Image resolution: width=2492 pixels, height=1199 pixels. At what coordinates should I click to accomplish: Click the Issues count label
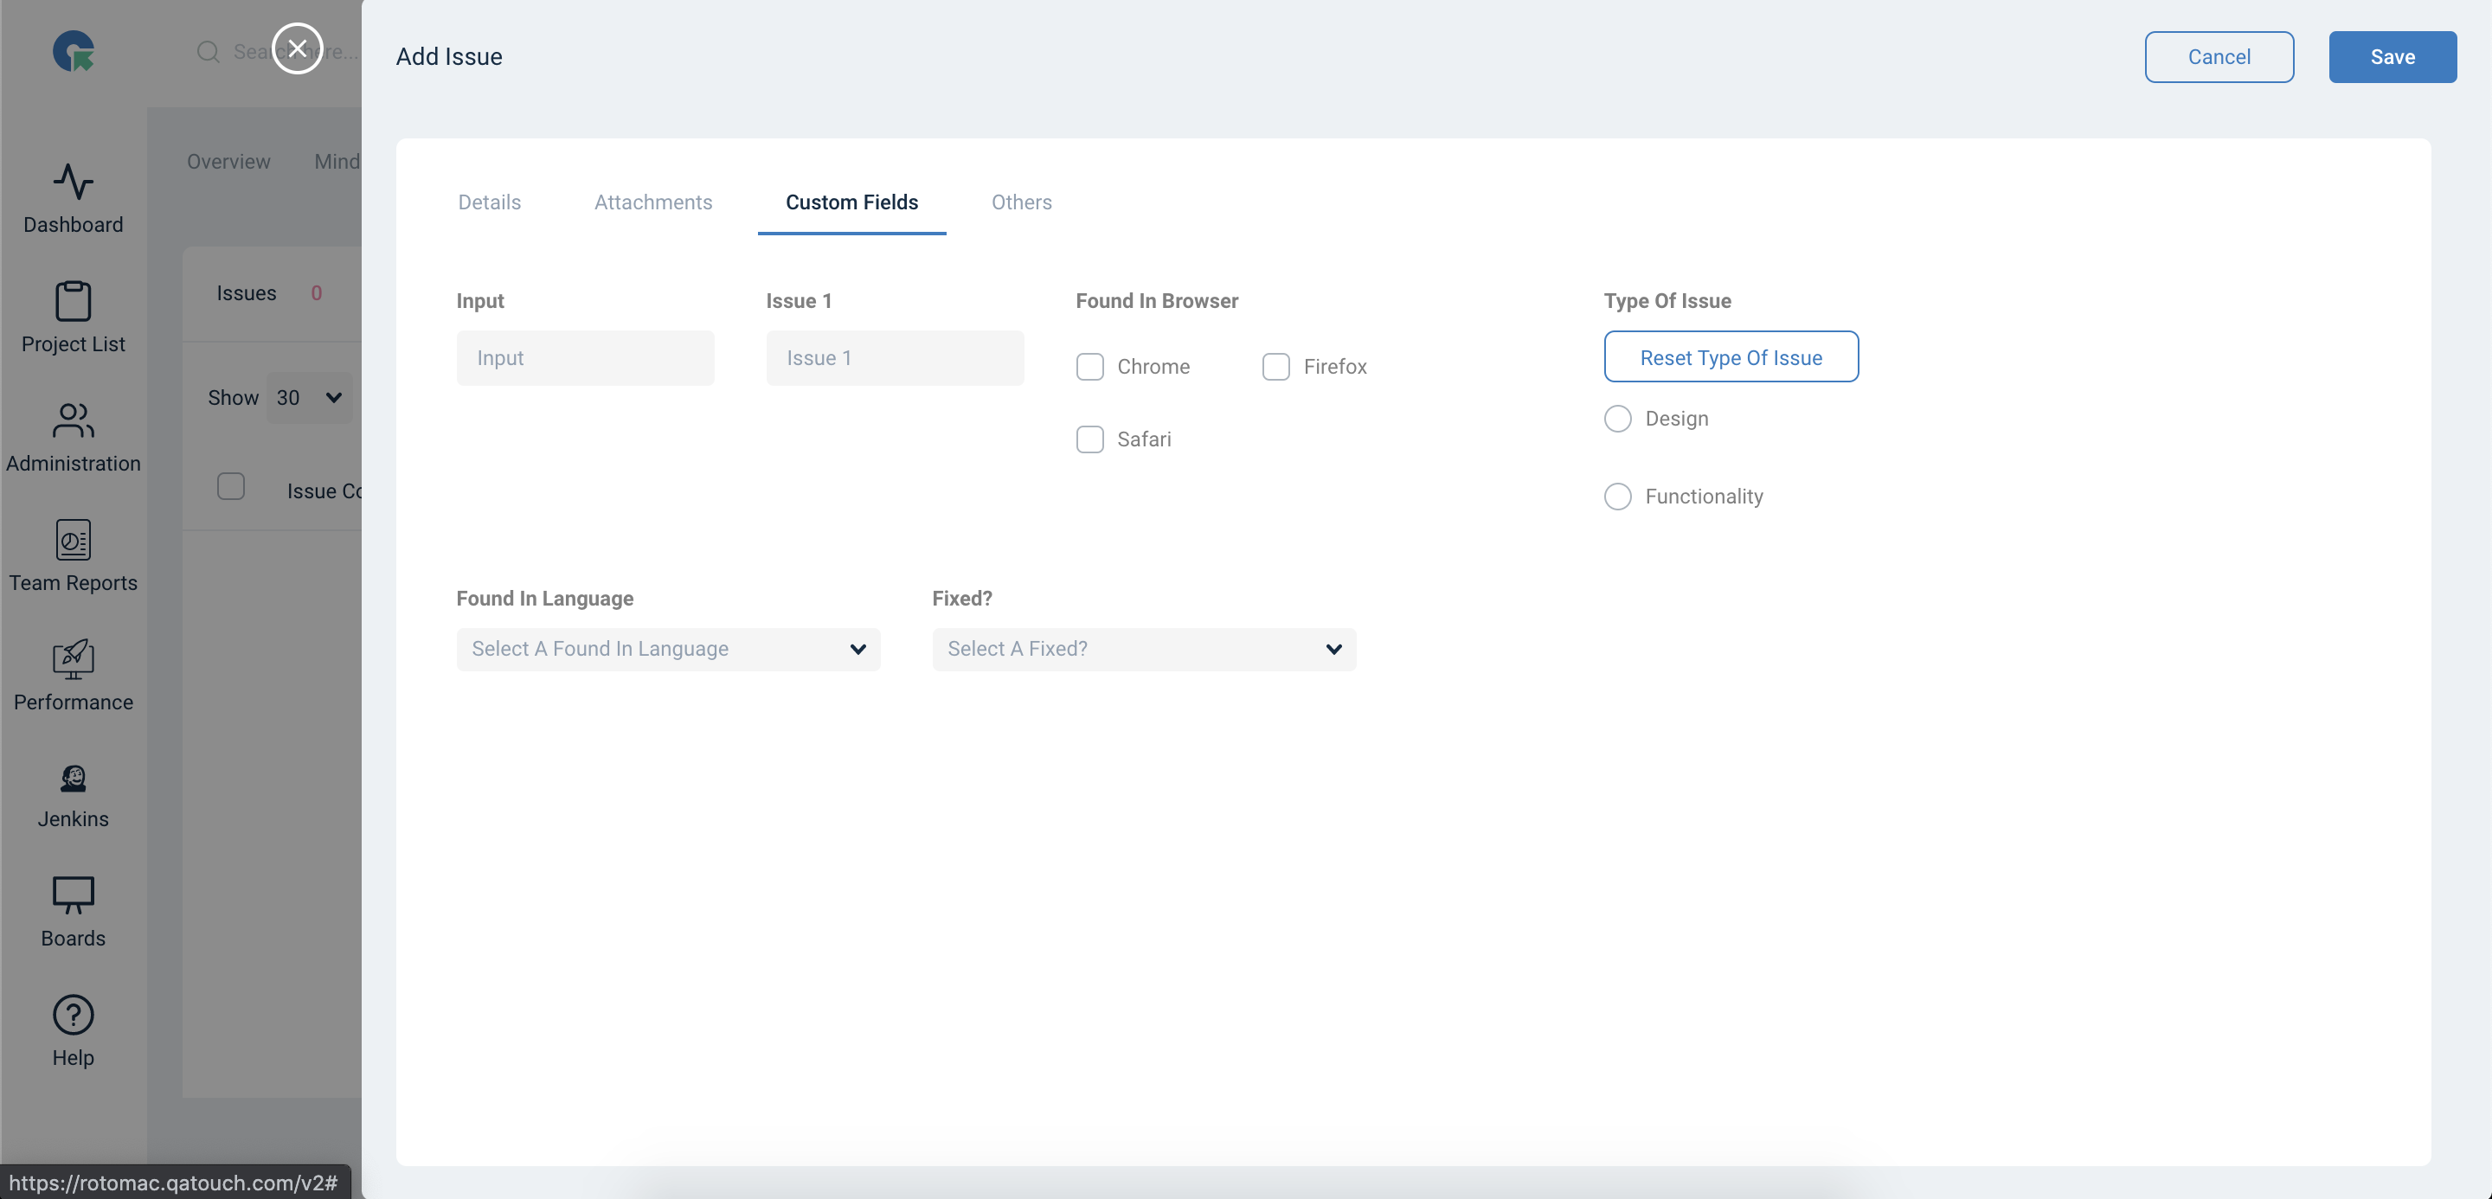point(269,293)
